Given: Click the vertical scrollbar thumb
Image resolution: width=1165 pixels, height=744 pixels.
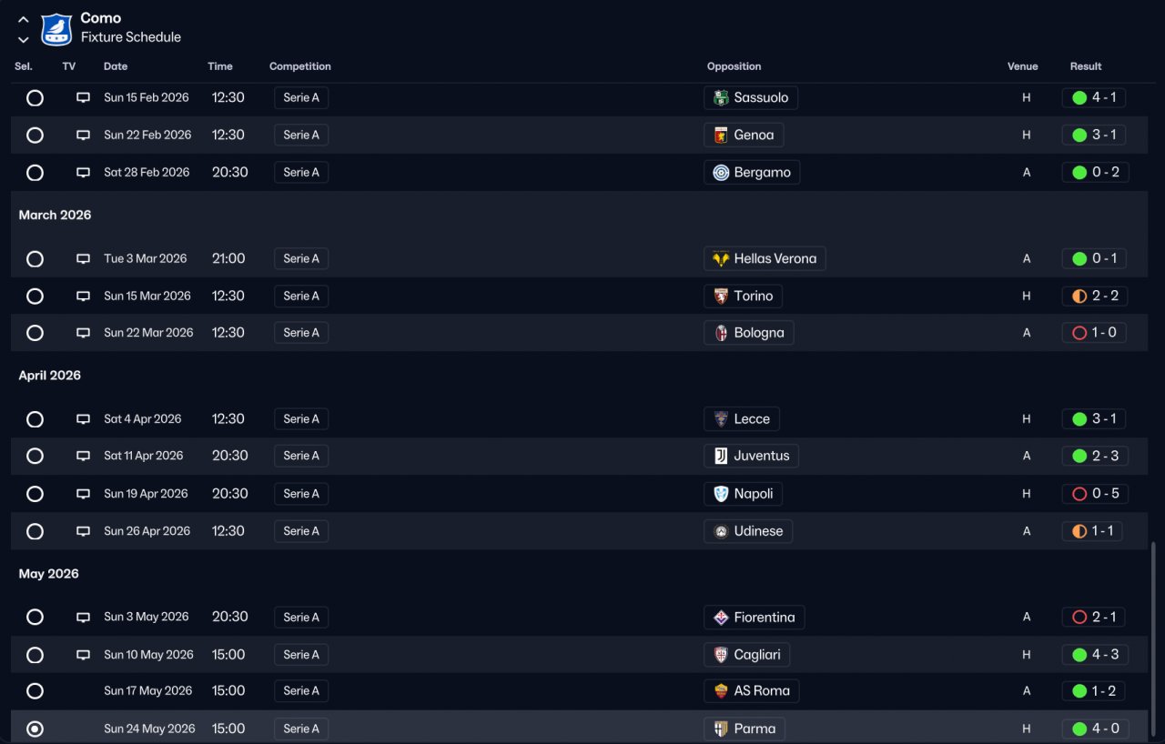Looking at the screenshot, I should (1153, 637).
